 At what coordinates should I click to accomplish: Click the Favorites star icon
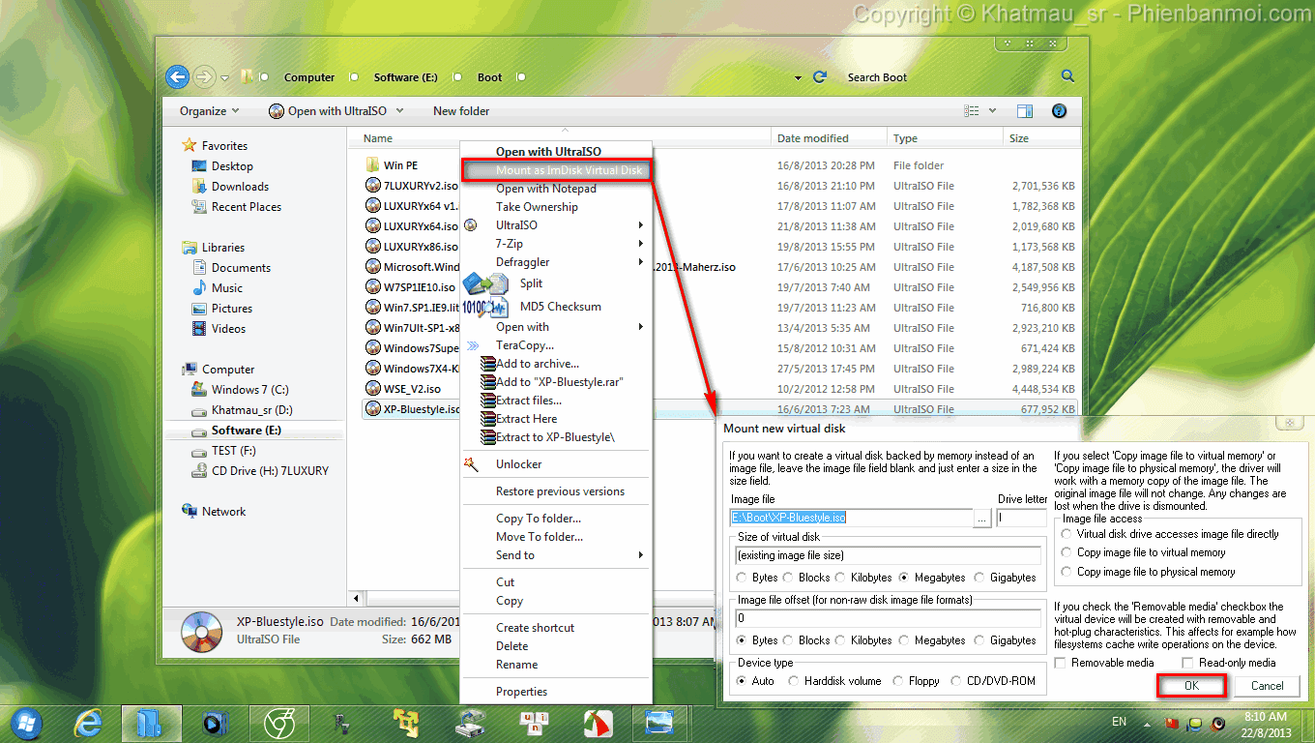click(190, 146)
